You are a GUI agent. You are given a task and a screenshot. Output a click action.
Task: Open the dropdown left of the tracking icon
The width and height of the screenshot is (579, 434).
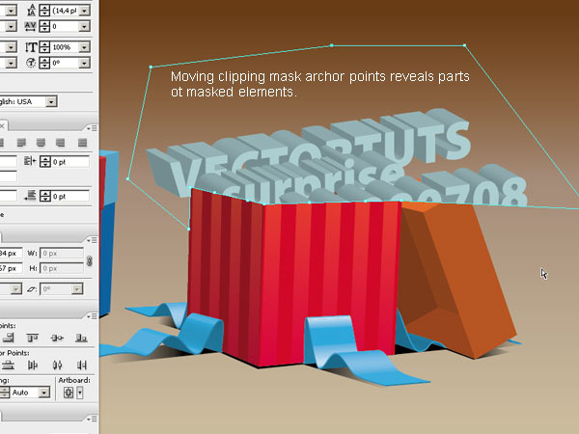point(11,27)
